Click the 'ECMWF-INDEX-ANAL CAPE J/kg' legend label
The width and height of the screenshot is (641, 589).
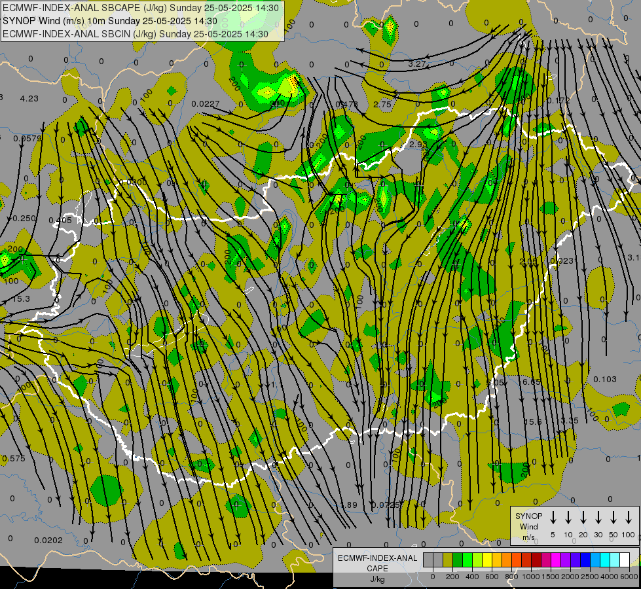click(x=377, y=569)
